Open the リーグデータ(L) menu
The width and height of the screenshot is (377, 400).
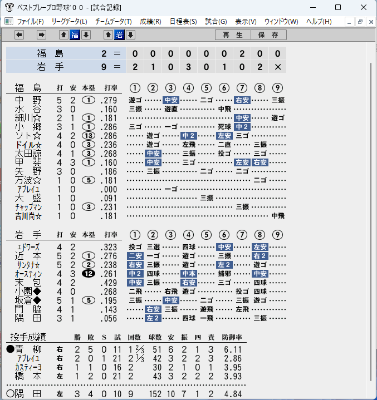(69, 22)
